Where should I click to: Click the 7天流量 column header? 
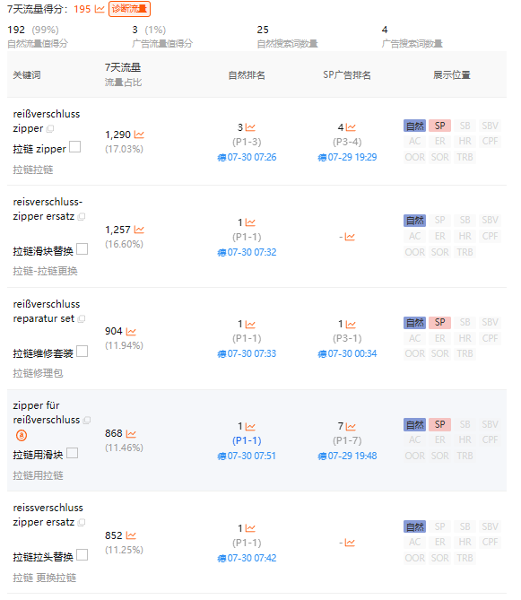coord(123,68)
